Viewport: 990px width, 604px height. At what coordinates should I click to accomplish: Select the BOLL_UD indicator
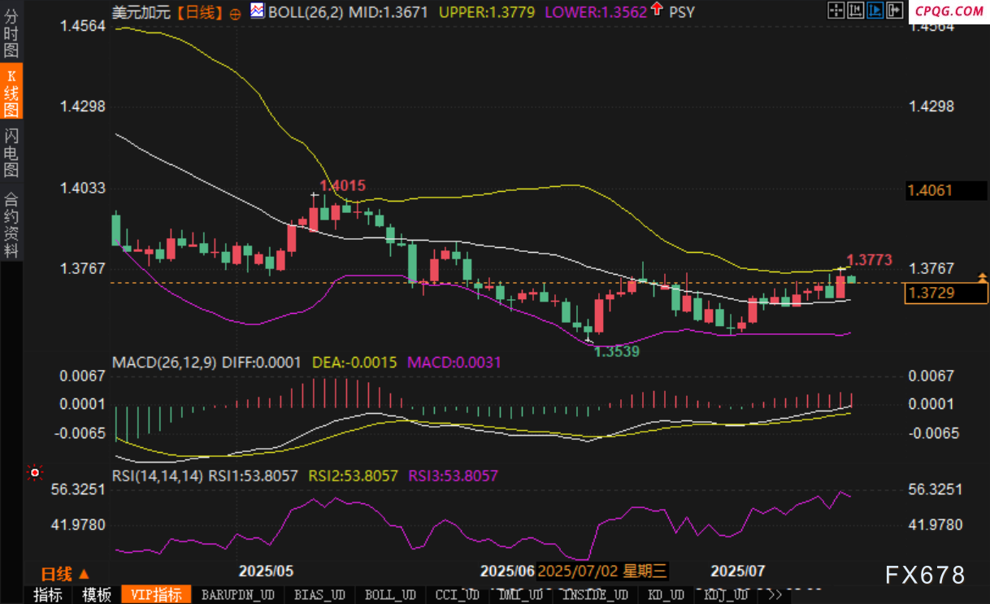(x=390, y=595)
